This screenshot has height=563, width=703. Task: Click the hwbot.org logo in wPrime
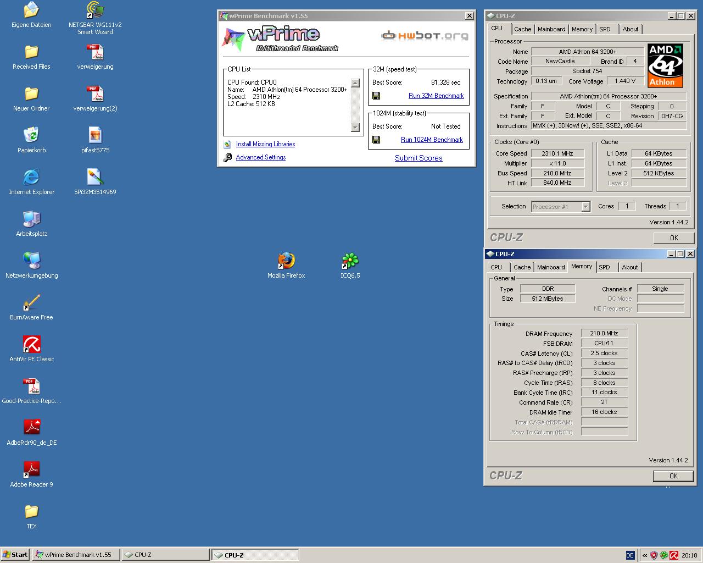coord(425,36)
